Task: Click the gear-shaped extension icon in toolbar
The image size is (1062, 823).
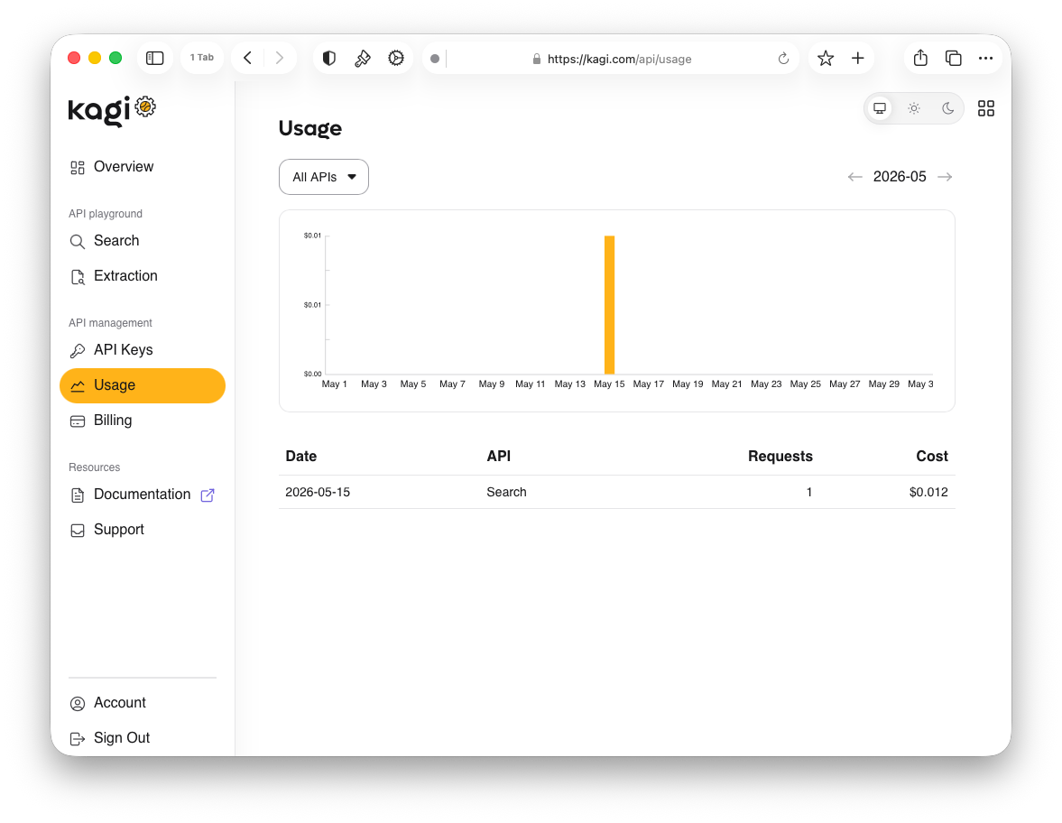Action: pyautogui.click(x=395, y=59)
